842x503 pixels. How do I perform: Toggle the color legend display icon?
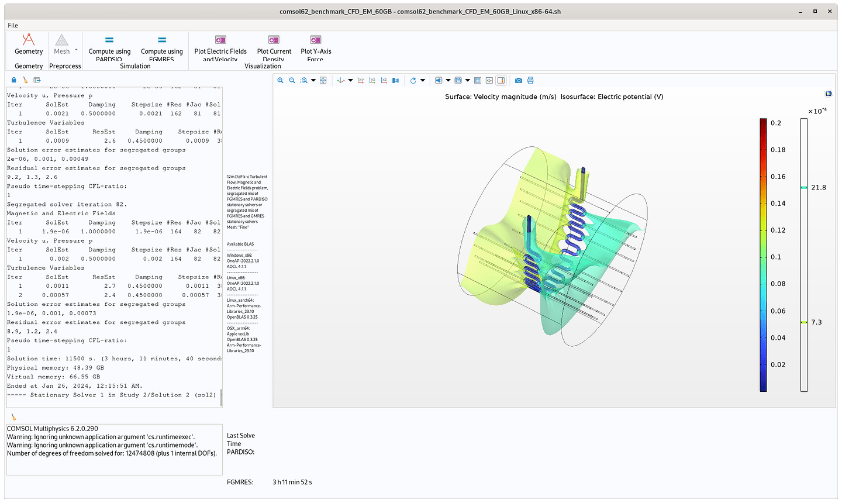coord(501,80)
